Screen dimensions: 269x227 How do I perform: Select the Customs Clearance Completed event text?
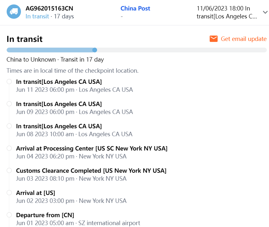click(91, 170)
